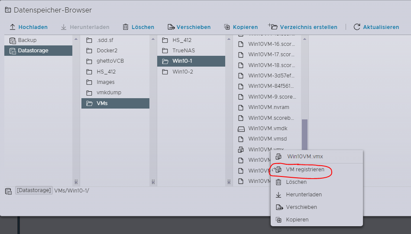Click the Aktualisieren refresh icon
This screenshot has height=234, width=411.
357,27
